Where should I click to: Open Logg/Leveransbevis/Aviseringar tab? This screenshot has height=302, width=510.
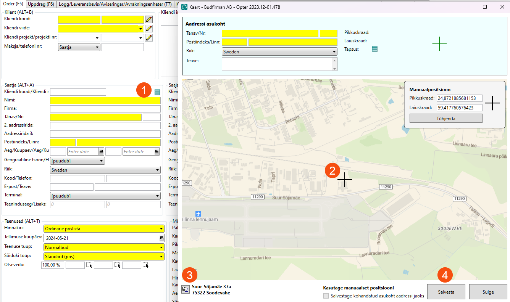point(115,4)
